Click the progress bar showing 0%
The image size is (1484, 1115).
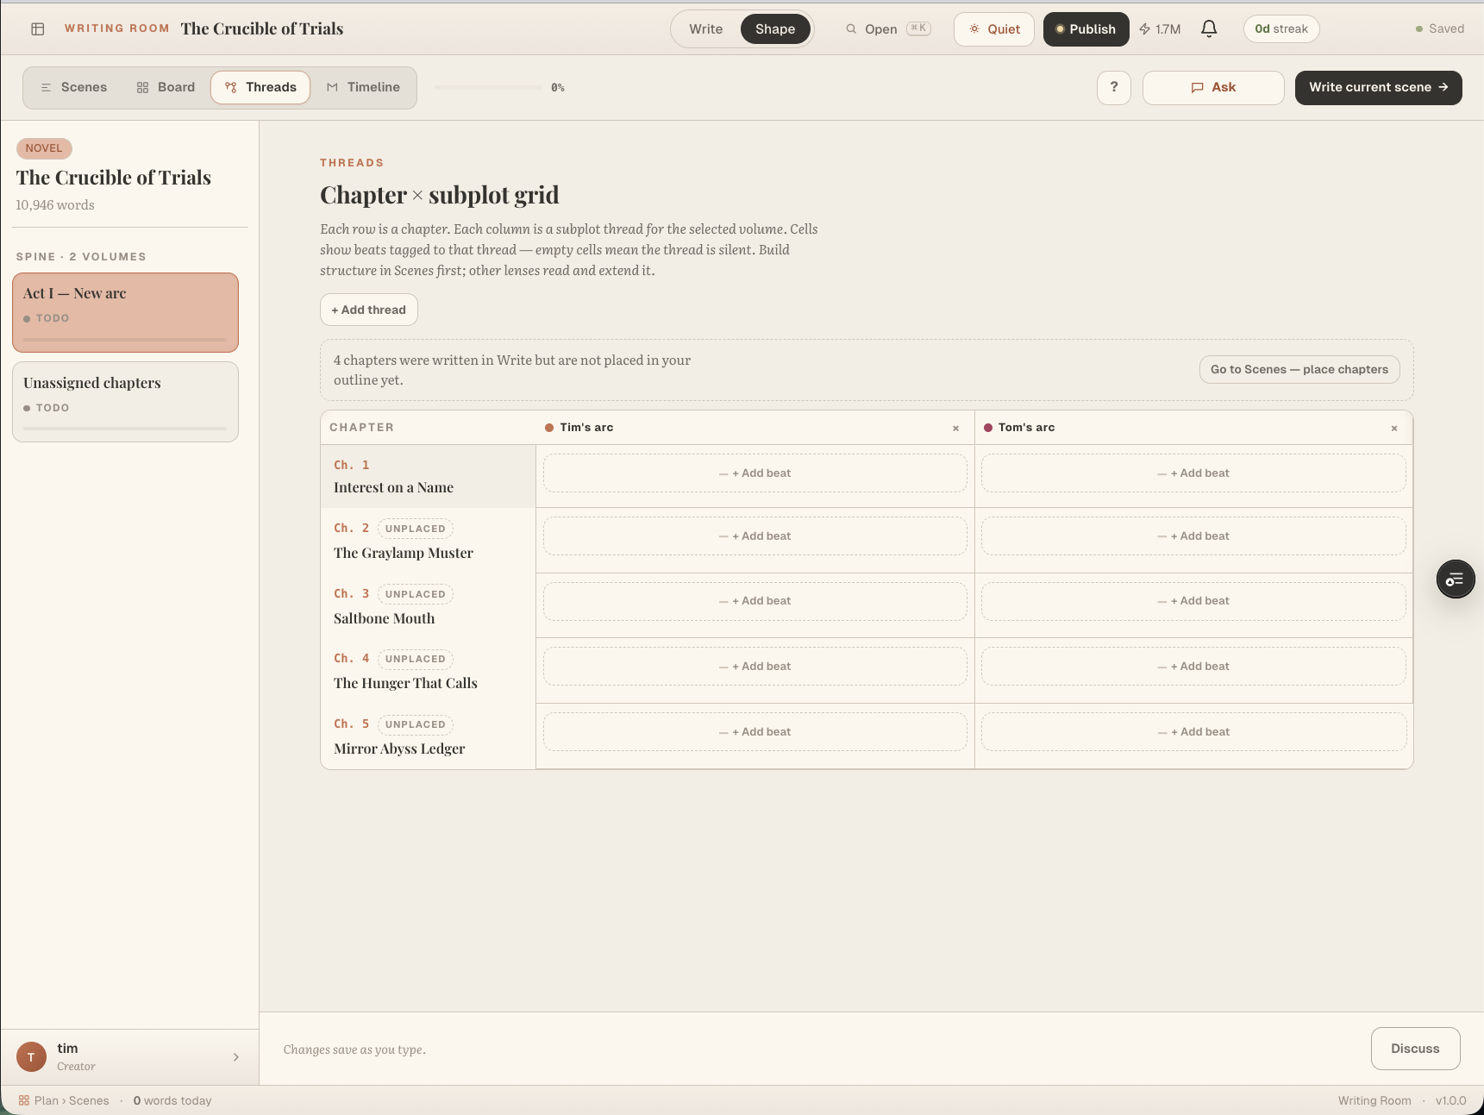(488, 88)
